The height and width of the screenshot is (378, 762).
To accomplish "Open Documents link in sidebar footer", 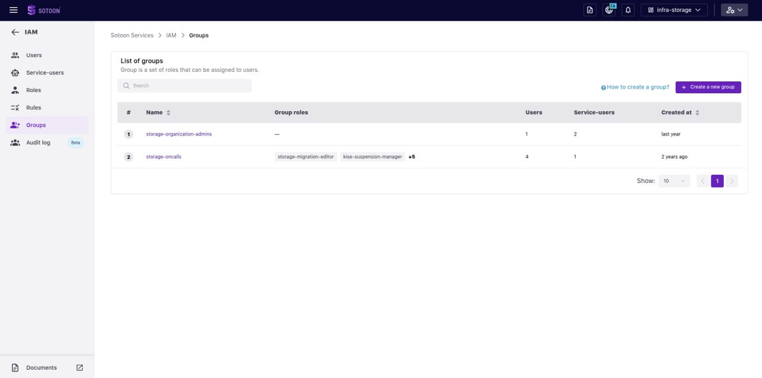I will point(41,368).
